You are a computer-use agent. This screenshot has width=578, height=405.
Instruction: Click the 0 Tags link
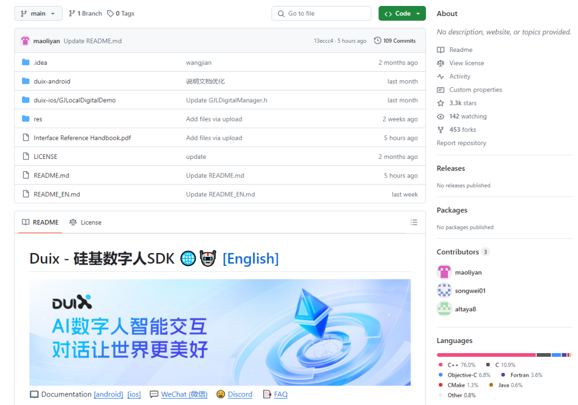(x=120, y=13)
